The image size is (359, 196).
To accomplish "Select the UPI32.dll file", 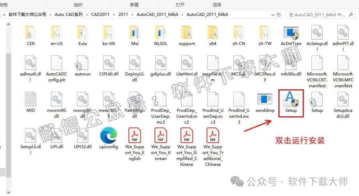I will (x=82, y=138).
